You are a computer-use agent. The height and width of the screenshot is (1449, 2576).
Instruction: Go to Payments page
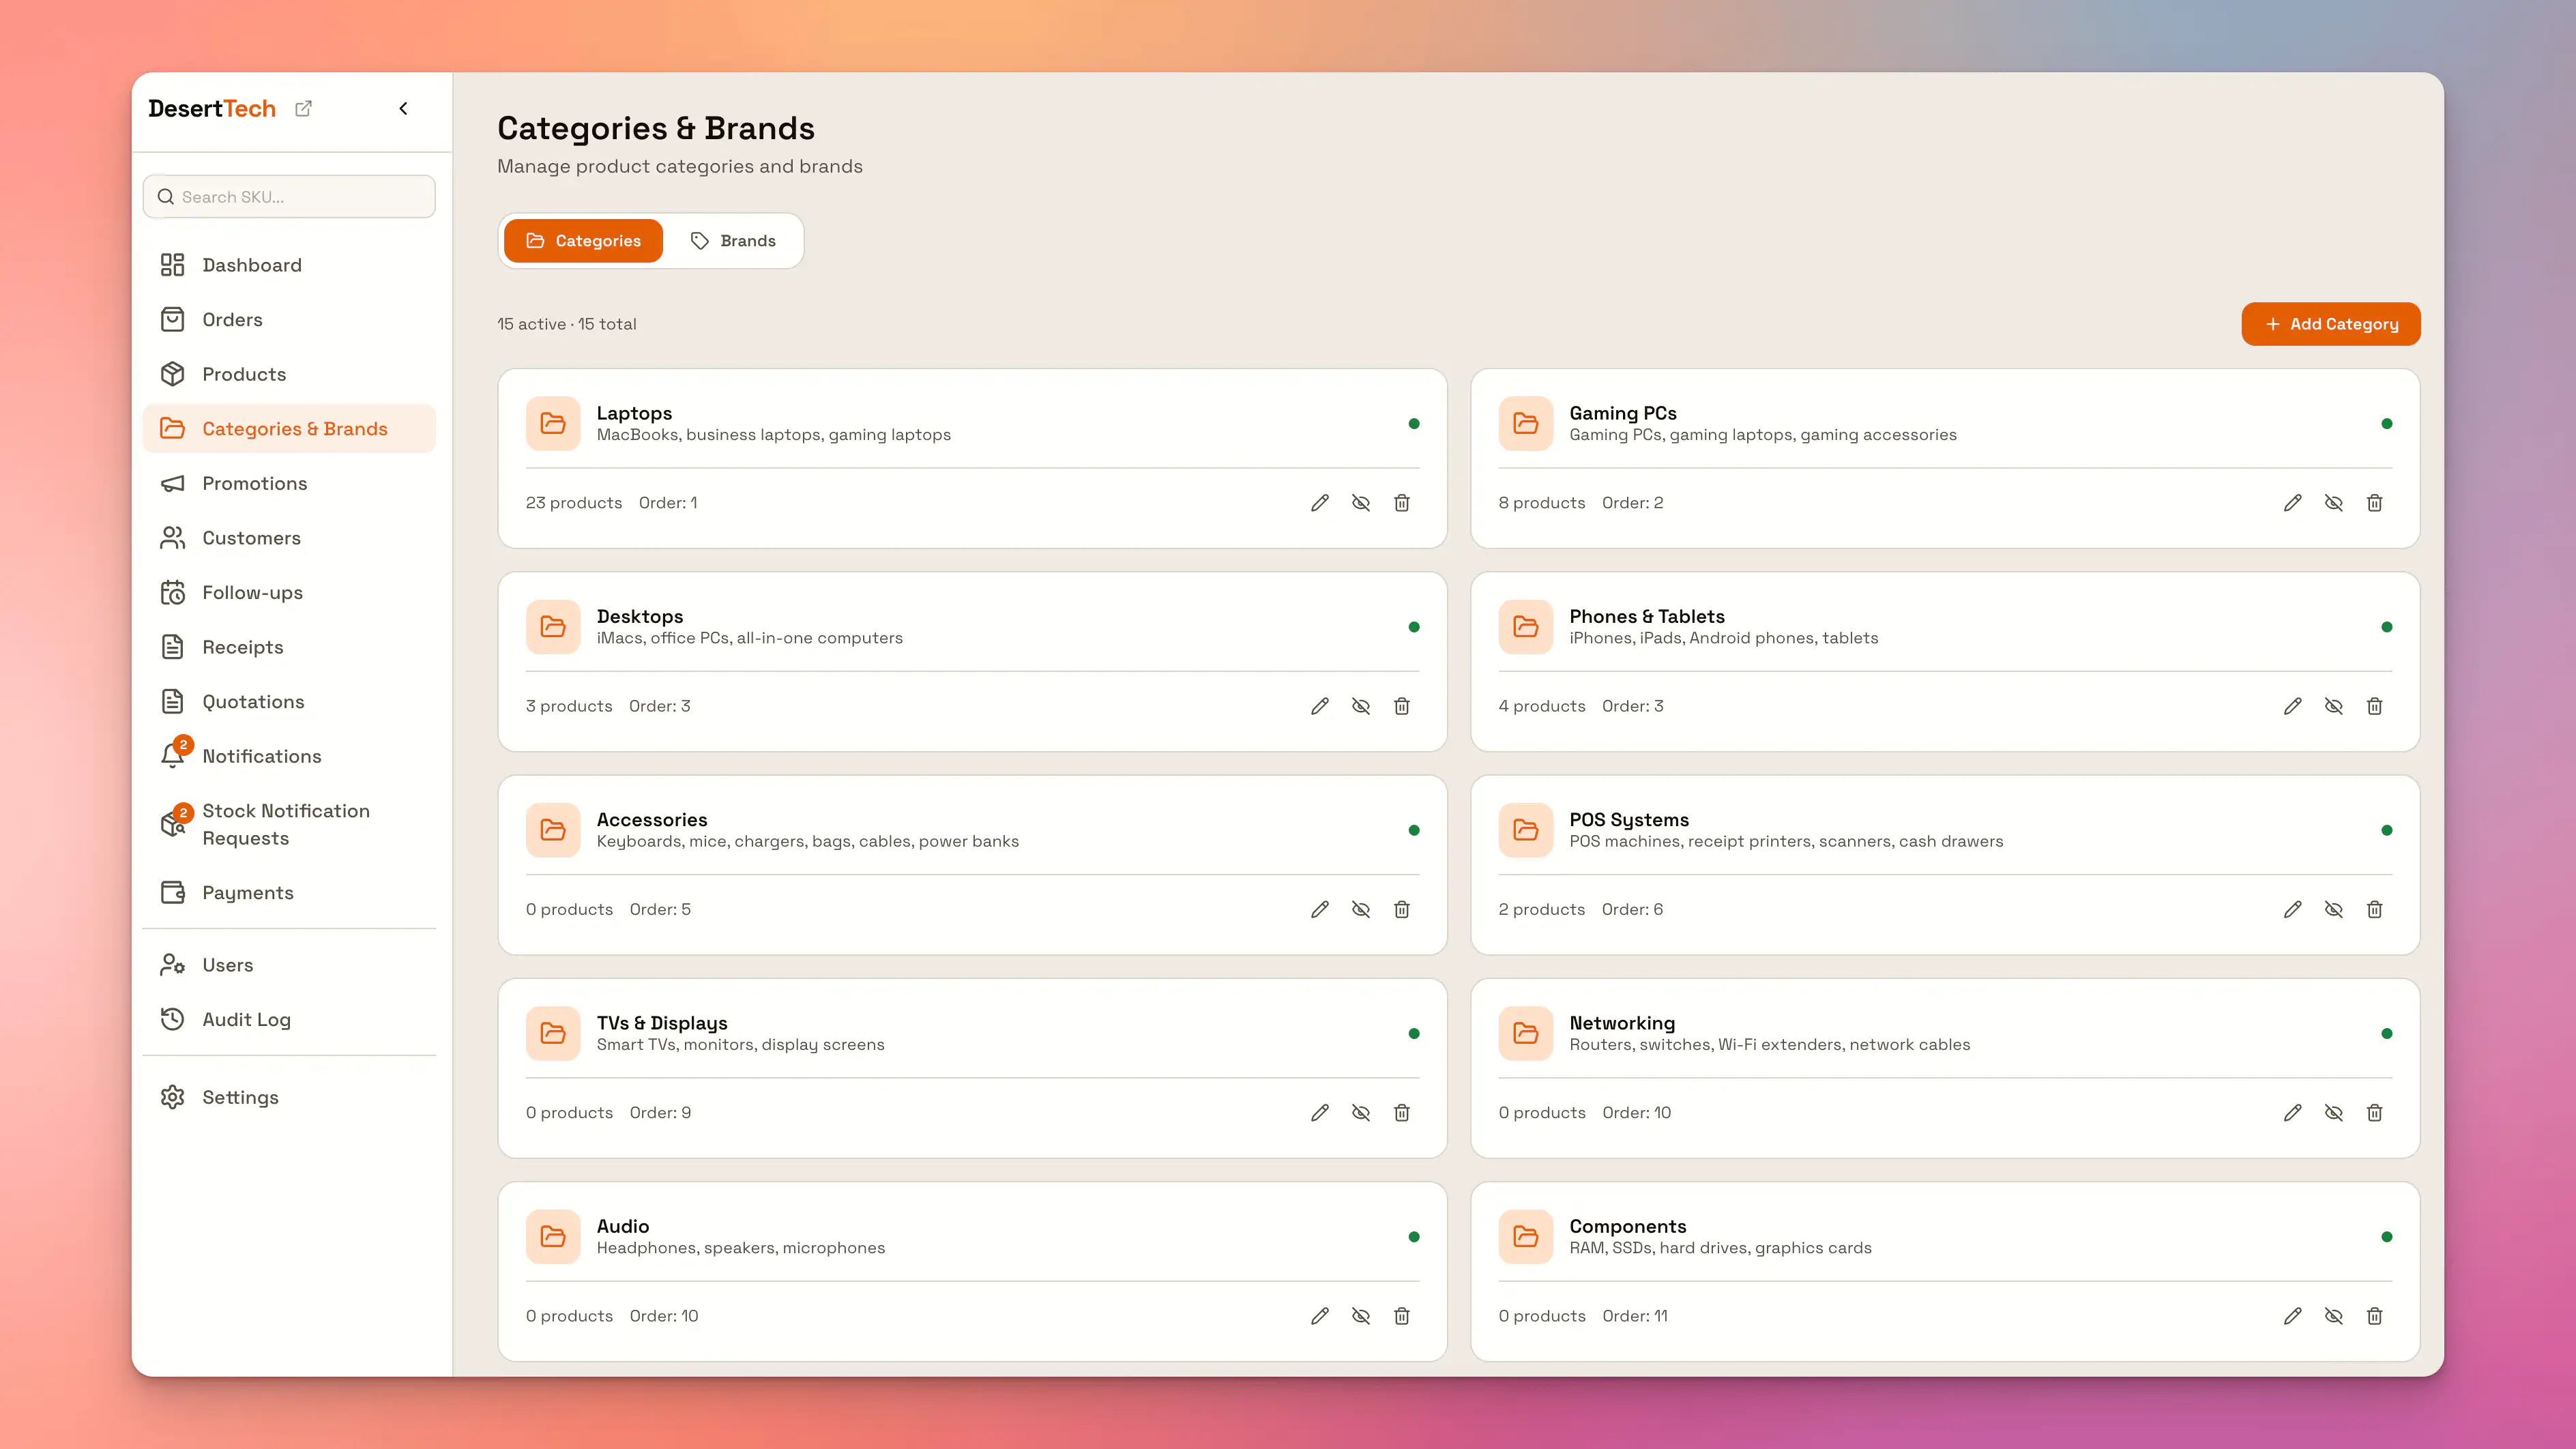pyautogui.click(x=289, y=892)
